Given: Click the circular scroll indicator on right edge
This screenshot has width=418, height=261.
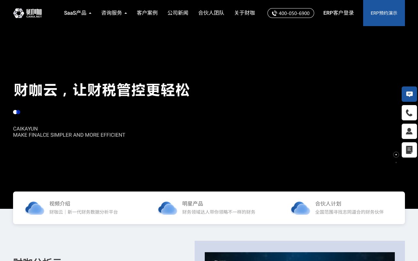Looking at the screenshot, I should 396,154.
